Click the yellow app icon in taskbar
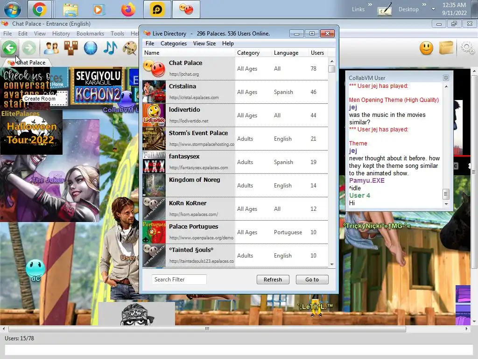Screen dimensions: 478x359 157,9
